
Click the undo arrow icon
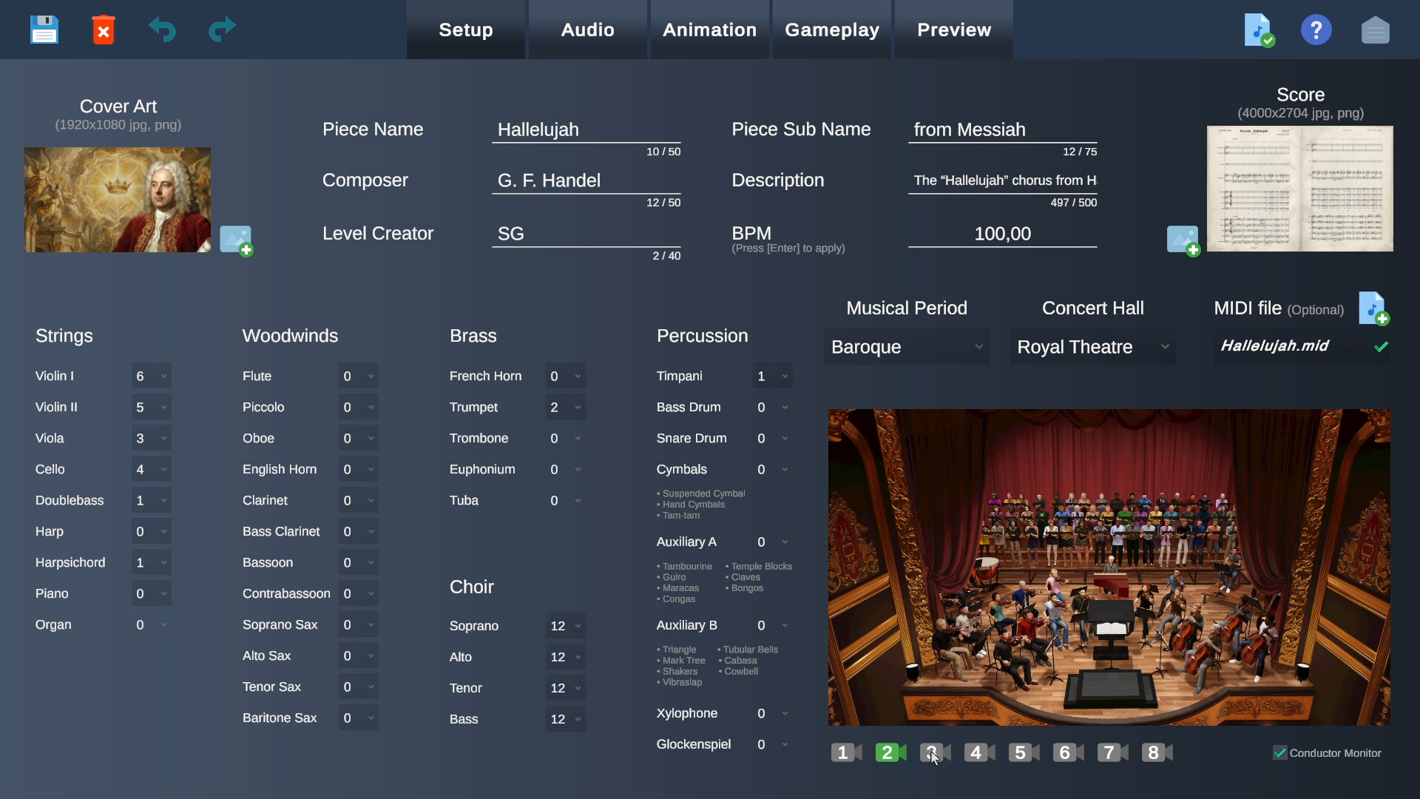pyautogui.click(x=162, y=30)
